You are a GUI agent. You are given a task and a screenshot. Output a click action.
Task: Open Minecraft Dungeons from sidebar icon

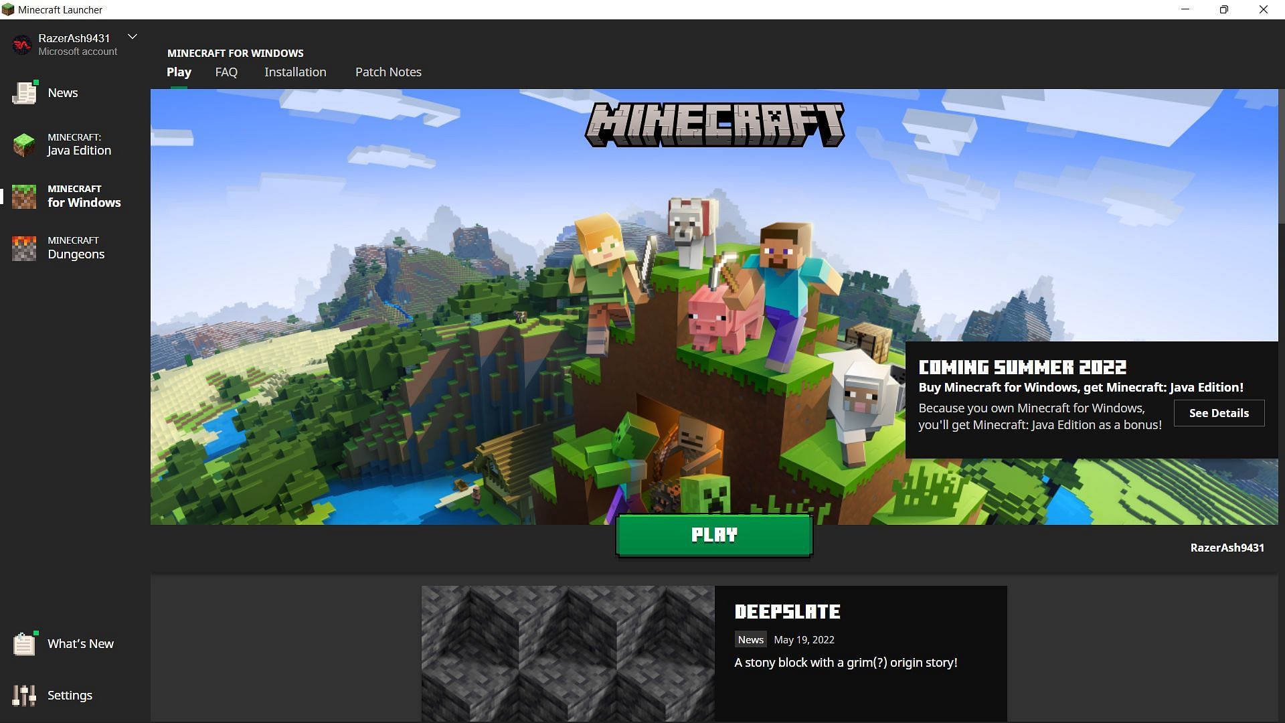coord(24,248)
